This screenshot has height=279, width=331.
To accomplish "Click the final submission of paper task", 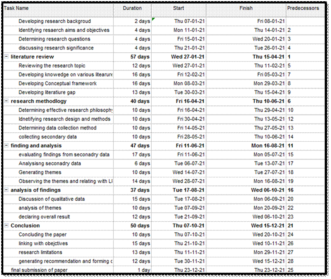I will pyautogui.click(x=39, y=270).
